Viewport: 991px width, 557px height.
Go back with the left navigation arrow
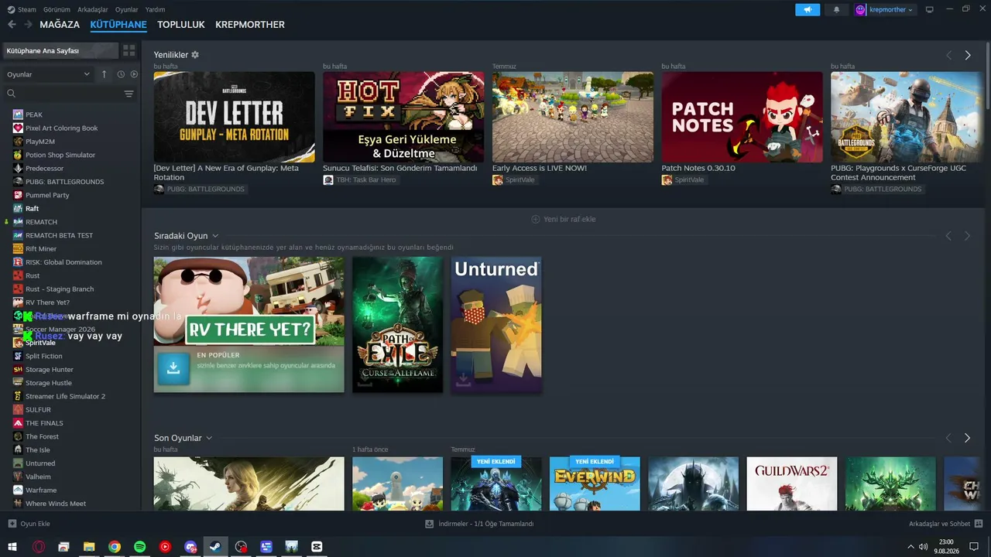12,25
